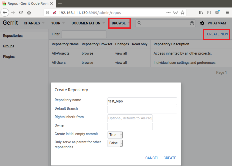The width and height of the screenshot is (232, 166).
Task: Click the Repository Name column header
Action: [x=65, y=44]
